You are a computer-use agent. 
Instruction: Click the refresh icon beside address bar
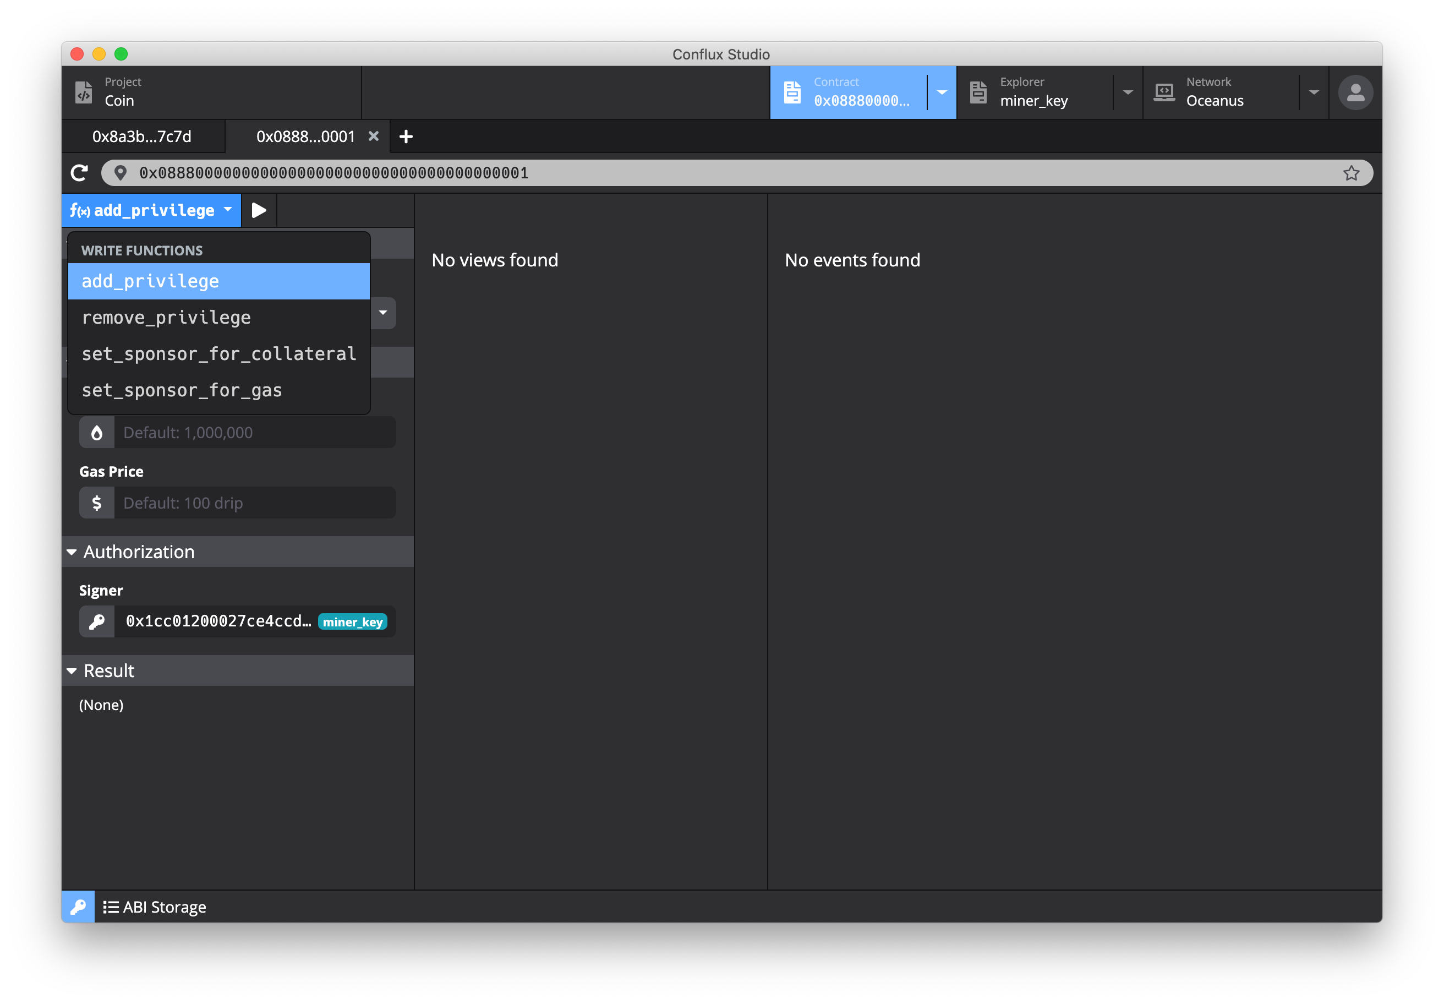(79, 173)
